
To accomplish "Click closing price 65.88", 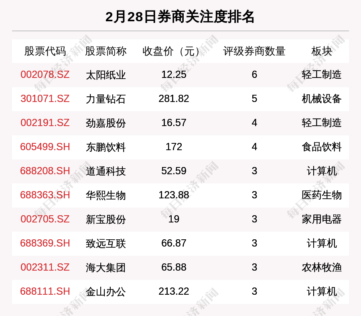I will 174,267.
